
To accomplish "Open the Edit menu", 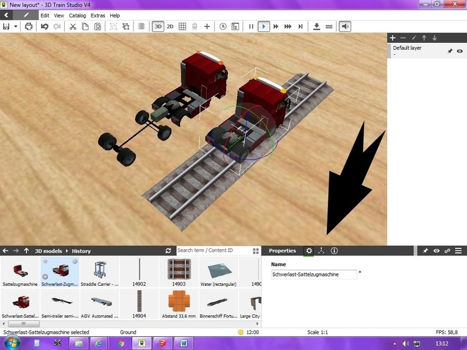I will tap(45, 16).
